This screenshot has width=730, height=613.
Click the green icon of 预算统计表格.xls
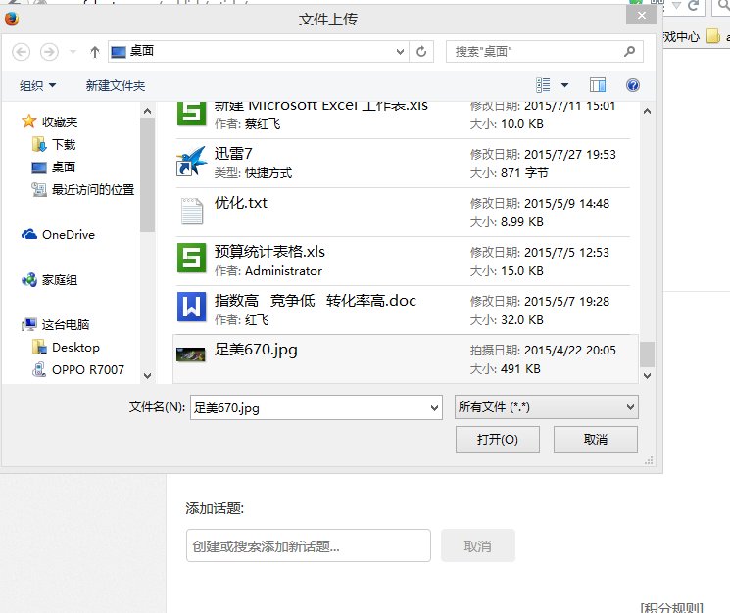point(191,258)
